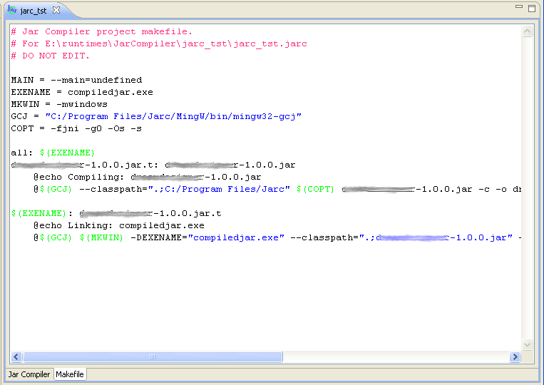544x385 pixels.
Task: Click the empty horizontal scrollbar track right of thumb
Action: click(x=396, y=356)
